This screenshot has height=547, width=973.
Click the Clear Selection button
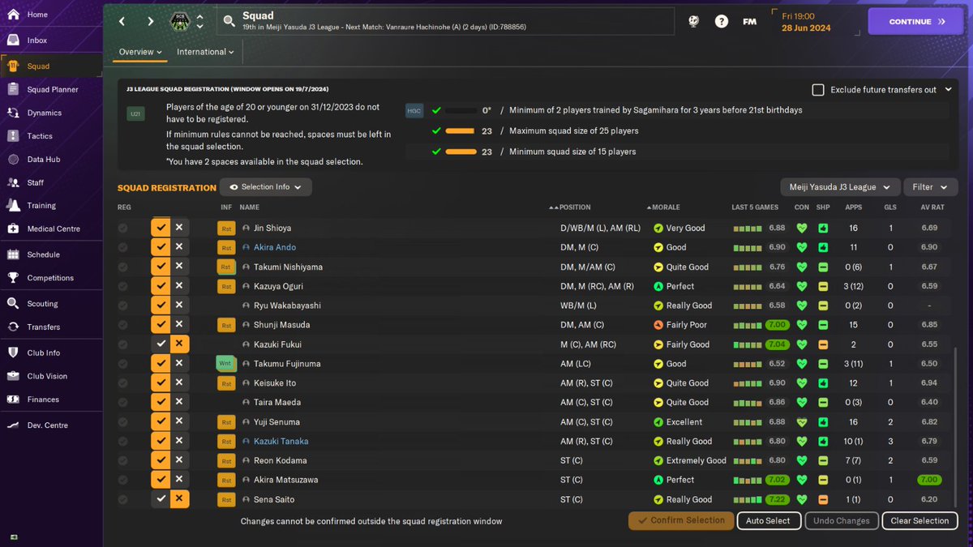(919, 521)
